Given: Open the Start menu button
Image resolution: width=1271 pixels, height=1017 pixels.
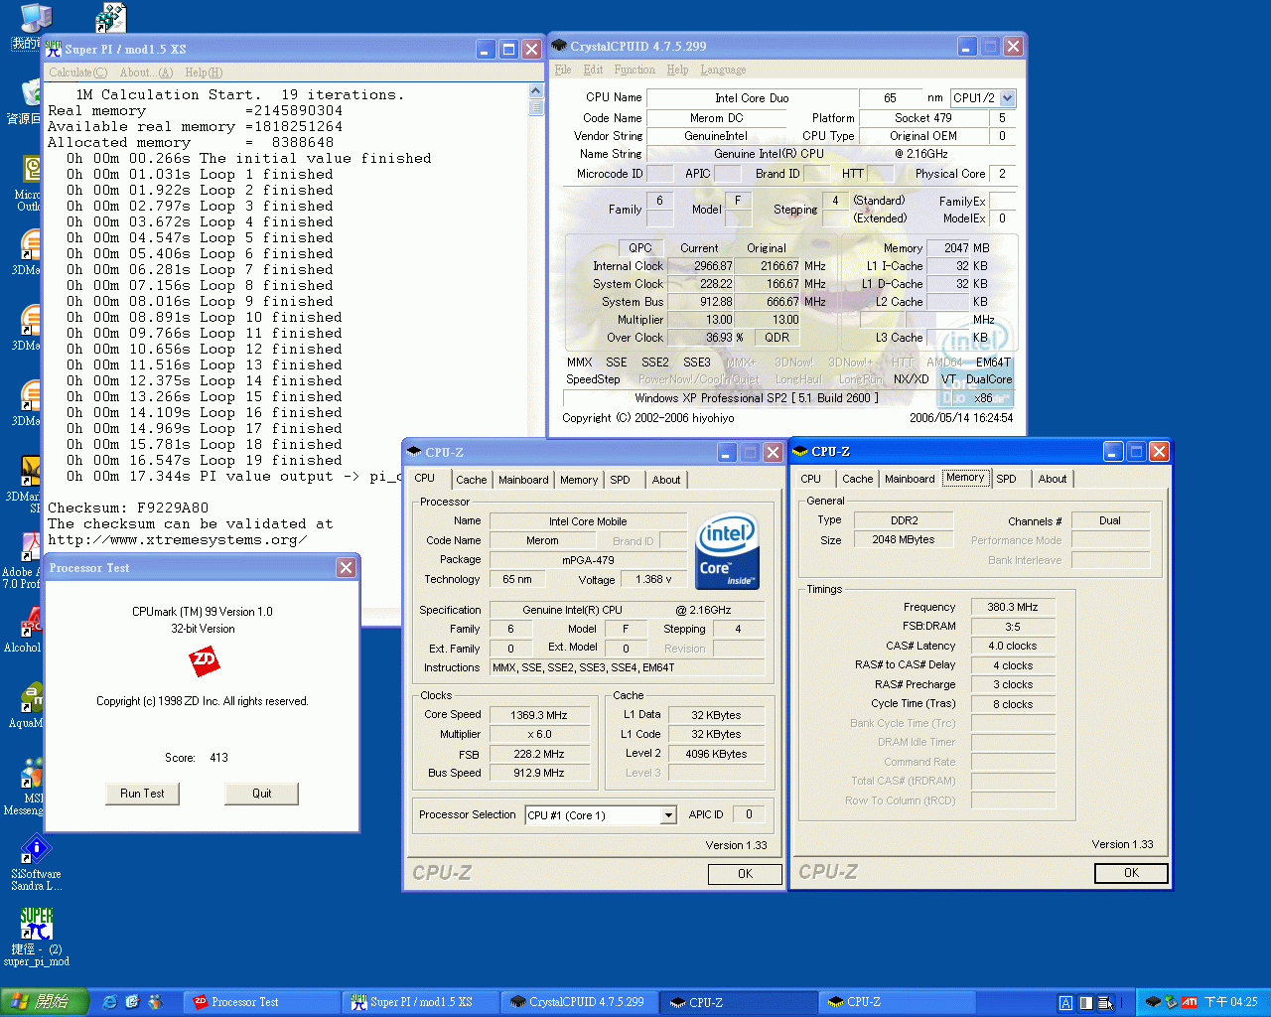Looking at the screenshot, I should (x=45, y=1002).
